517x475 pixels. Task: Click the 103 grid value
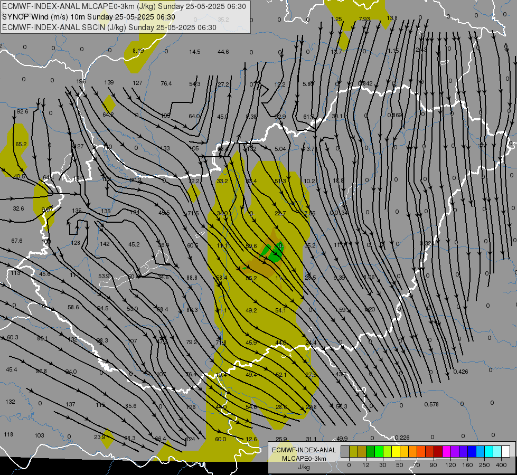tap(39, 436)
